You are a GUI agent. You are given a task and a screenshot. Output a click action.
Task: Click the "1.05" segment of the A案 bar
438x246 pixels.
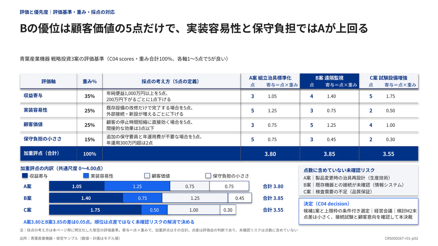[x=77, y=186]
